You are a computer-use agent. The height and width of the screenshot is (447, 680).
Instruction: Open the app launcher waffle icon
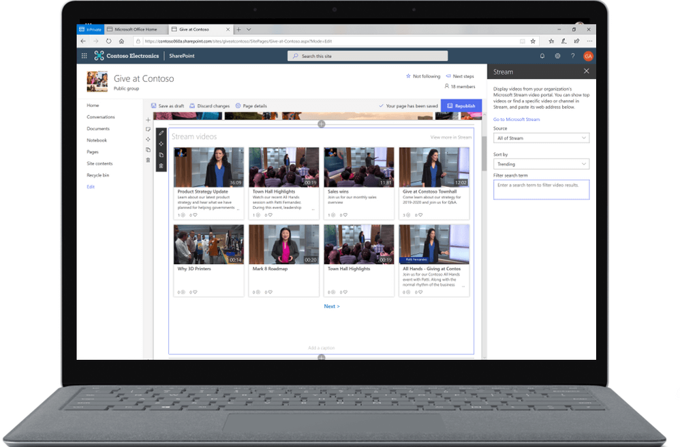tap(84, 56)
